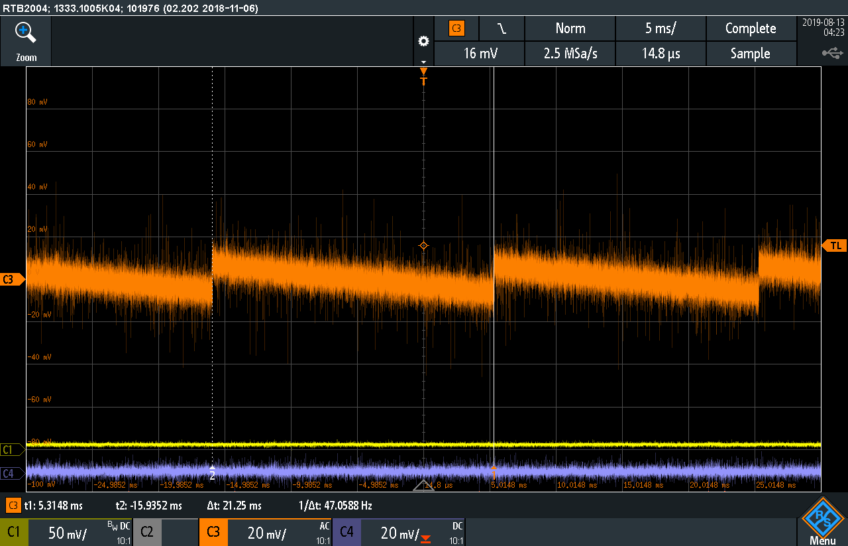Click the bottom time reference triangle
The width and height of the screenshot is (848, 546).
(424, 486)
